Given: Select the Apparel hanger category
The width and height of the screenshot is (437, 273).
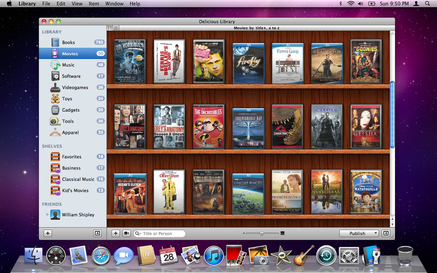Looking at the screenshot, I should point(70,133).
